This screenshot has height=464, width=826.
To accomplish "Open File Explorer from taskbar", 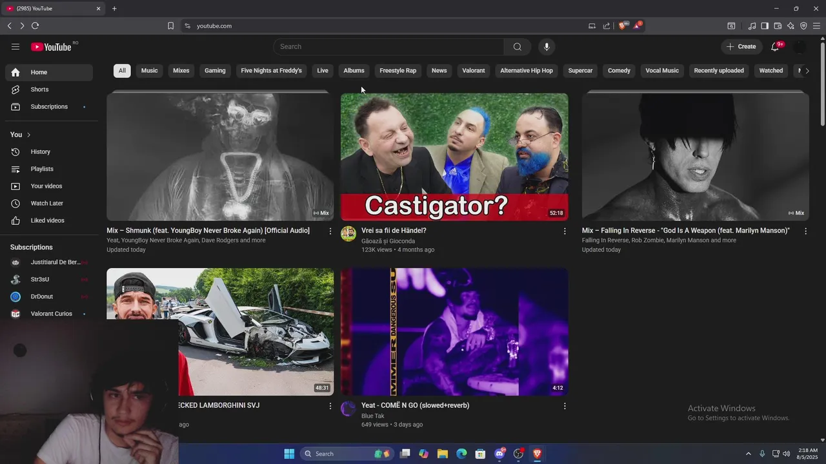I will 443,454.
